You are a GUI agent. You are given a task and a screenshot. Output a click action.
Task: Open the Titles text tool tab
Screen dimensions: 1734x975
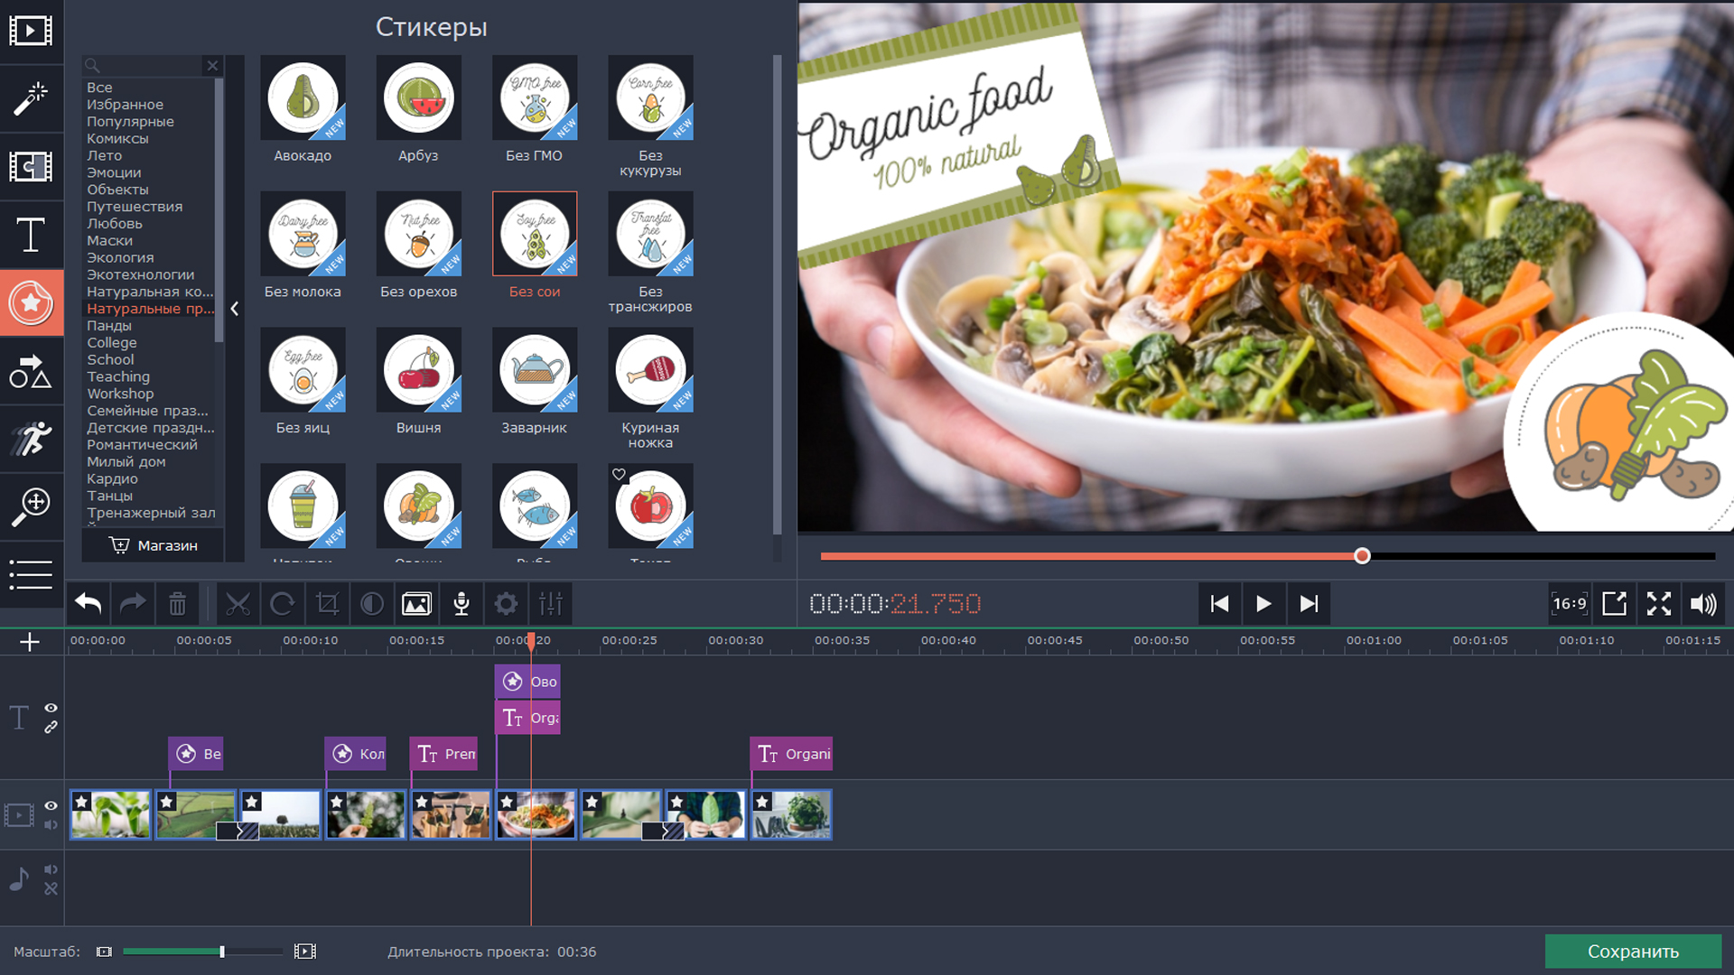[31, 235]
